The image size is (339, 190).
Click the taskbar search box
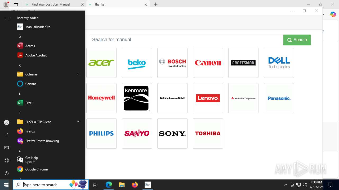pyautogui.click(x=51, y=185)
